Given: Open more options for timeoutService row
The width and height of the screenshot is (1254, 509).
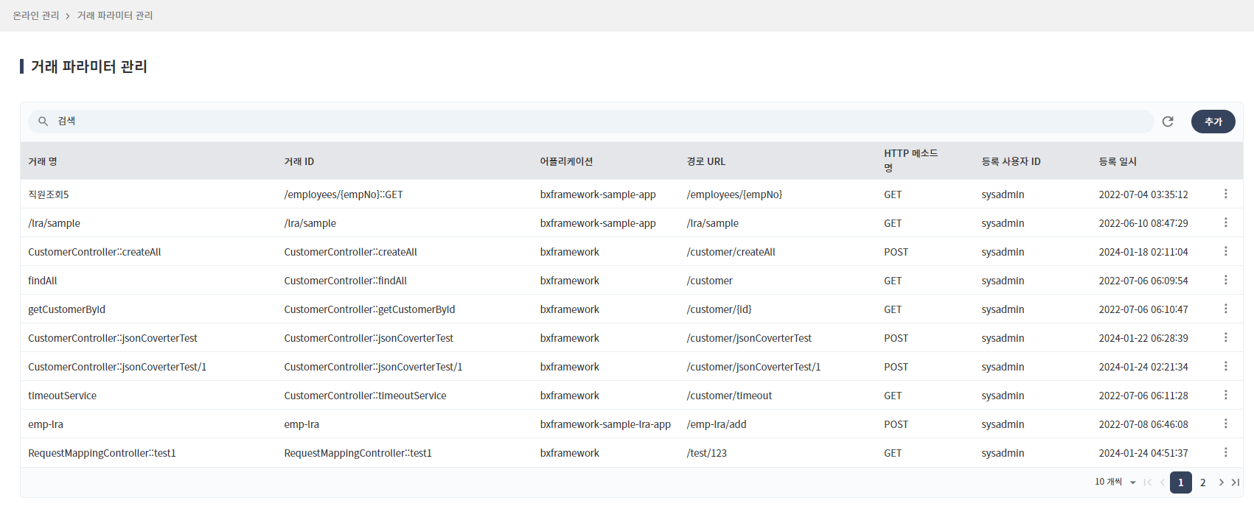Looking at the screenshot, I should 1226,395.
